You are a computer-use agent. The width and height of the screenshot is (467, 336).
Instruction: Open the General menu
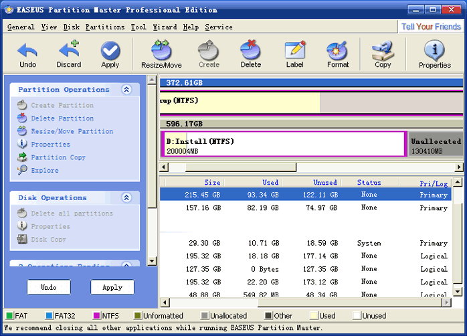[21, 27]
